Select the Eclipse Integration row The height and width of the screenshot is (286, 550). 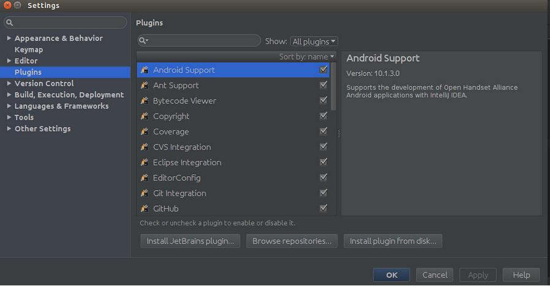233,163
